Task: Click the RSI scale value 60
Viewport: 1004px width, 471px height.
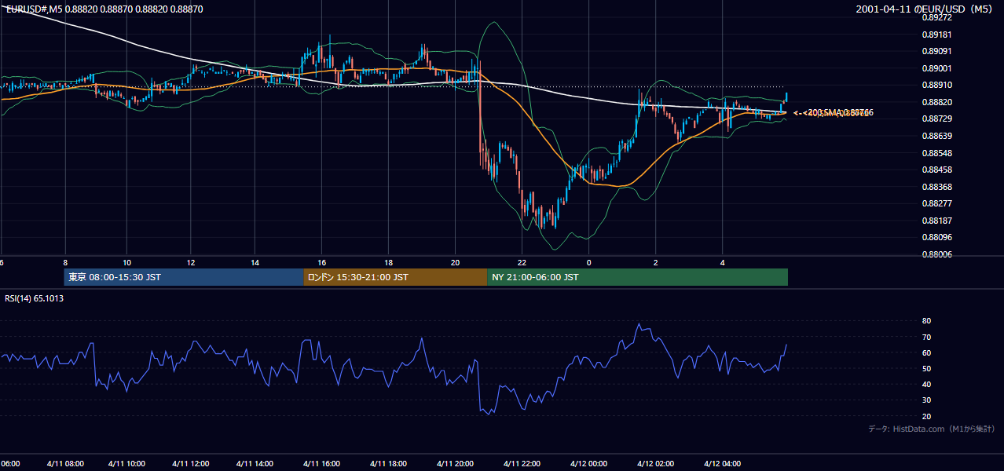Action: tap(927, 352)
